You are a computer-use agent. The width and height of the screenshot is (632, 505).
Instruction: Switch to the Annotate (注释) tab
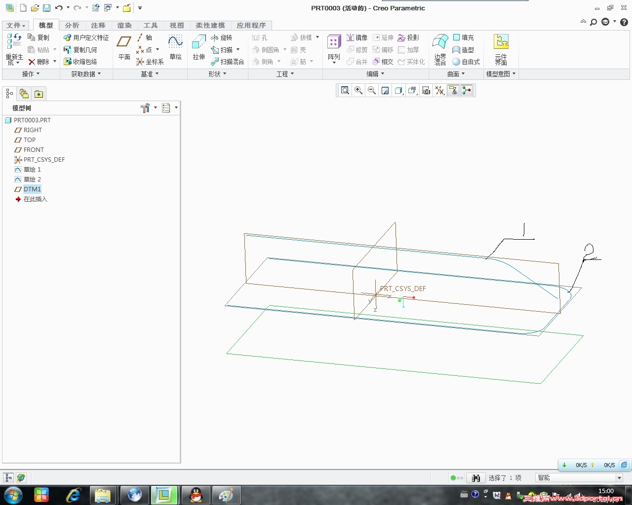tap(98, 25)
